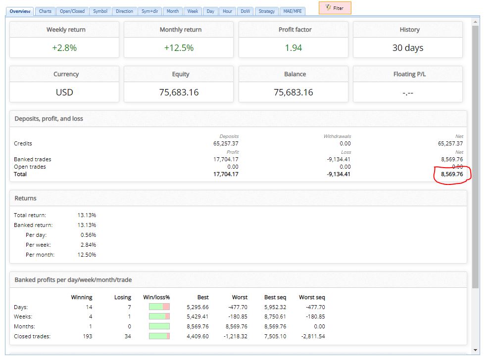Screen dimensions: 492x360
Task: Select the Overview tab
Action: coord(20,11)
